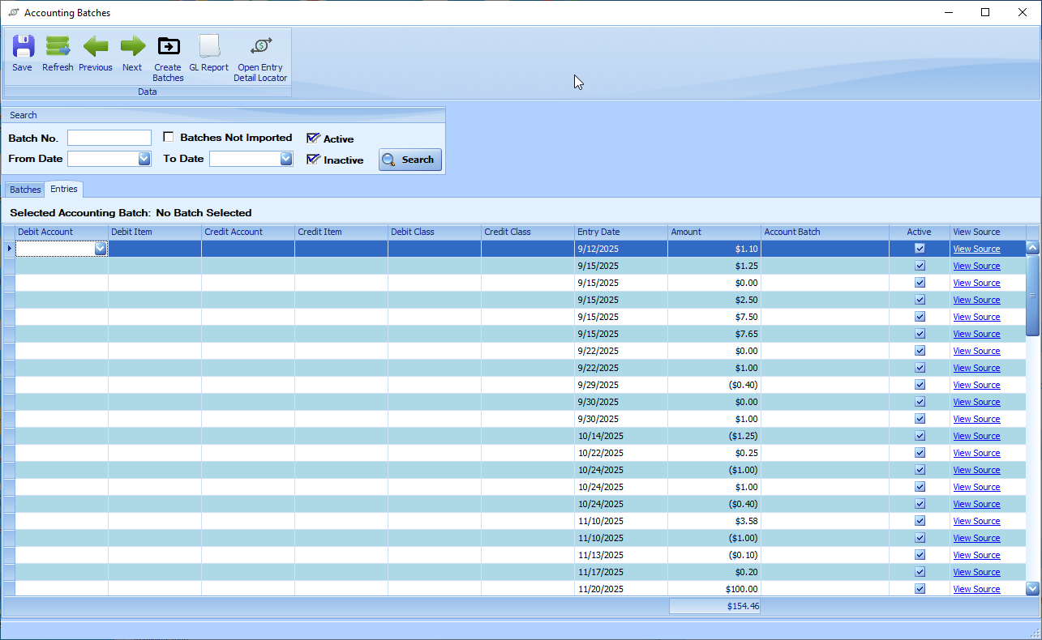The width and height of the screenshot is (1042, 640).
Task: Uncheck the Active search filter
Action: click(x=313, y=139)
